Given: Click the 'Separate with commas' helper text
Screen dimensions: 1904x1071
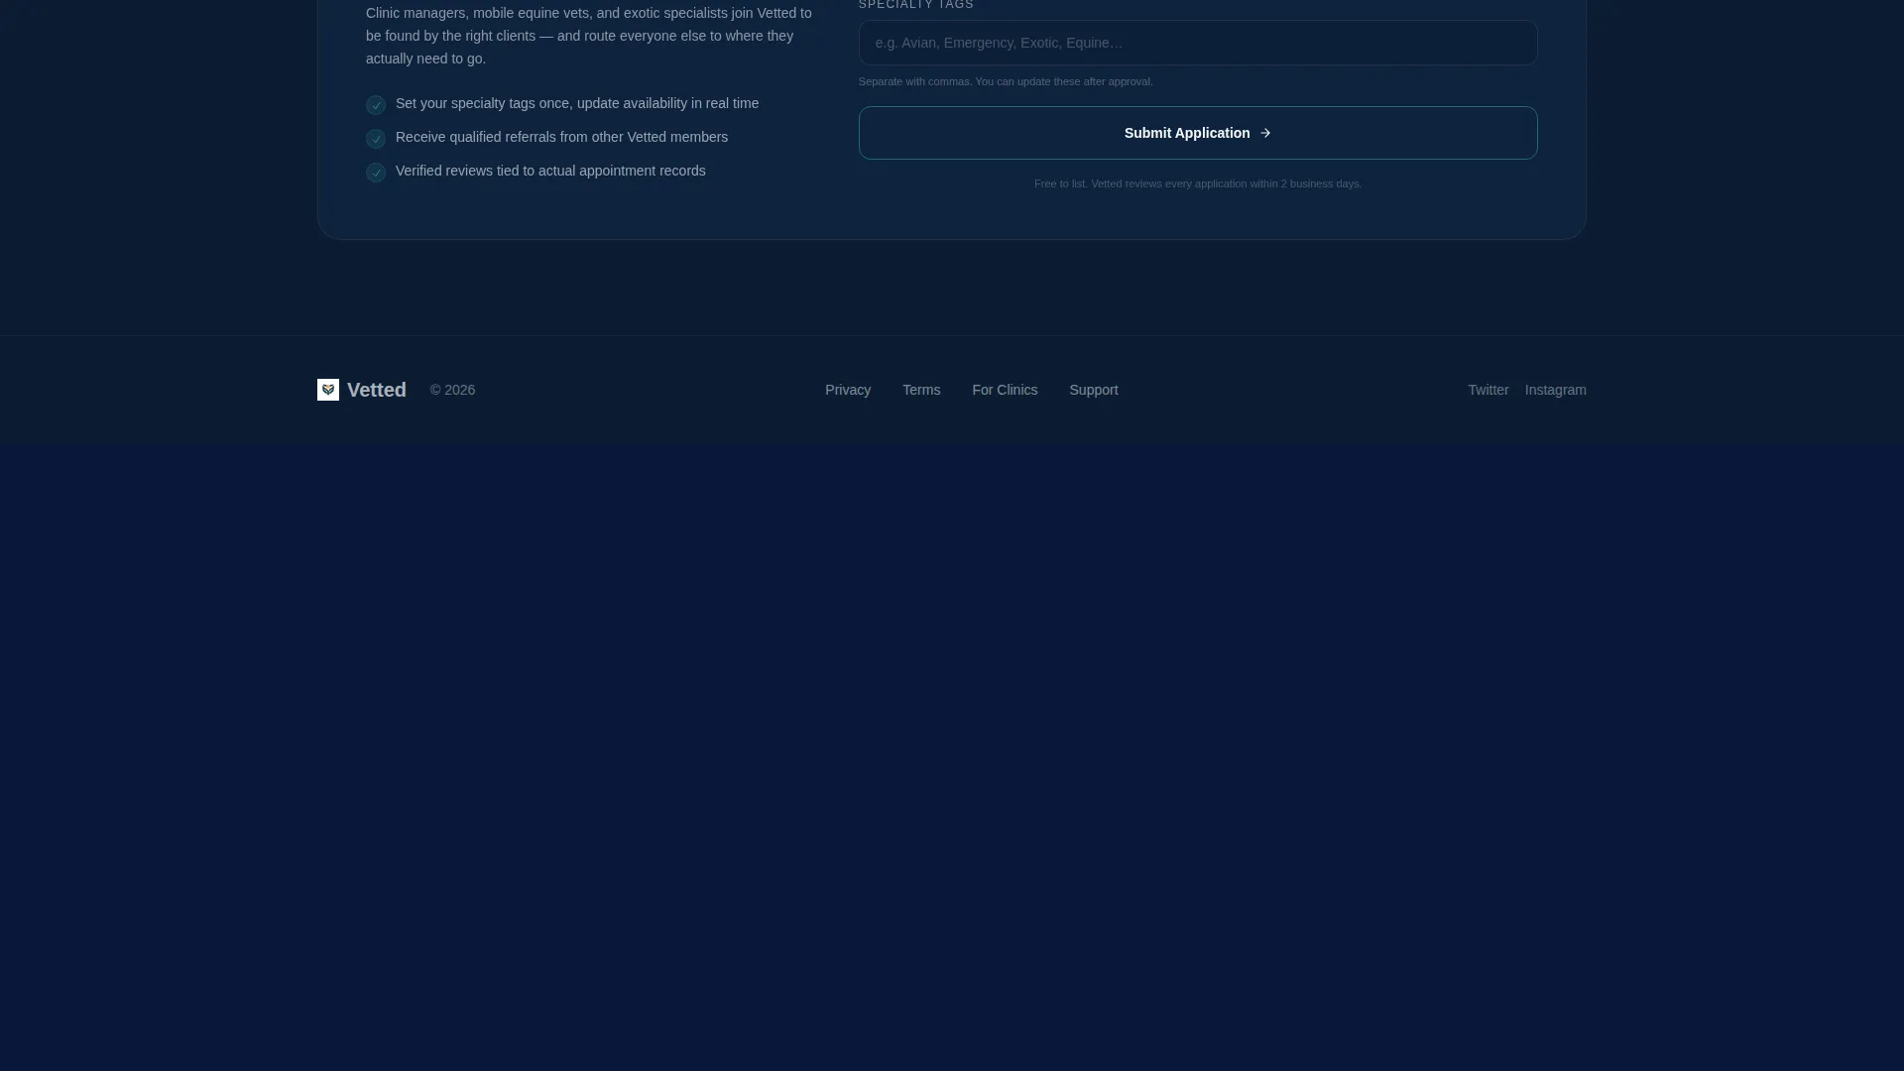Looking at the screenshot, I should (x=1006, y=81).
